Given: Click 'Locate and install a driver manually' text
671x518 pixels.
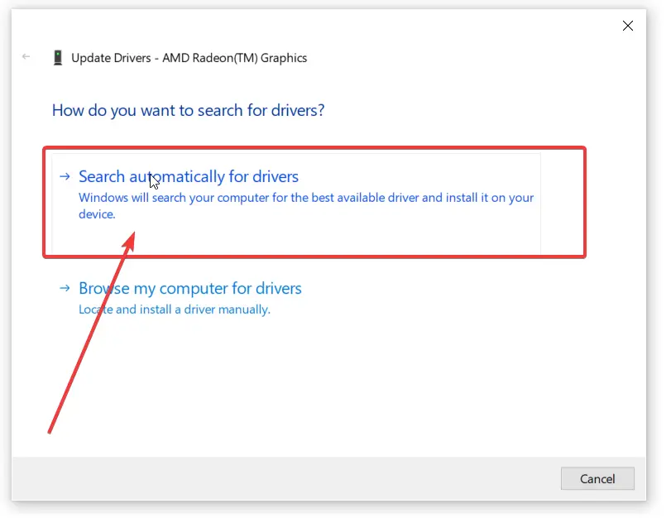Looking at the screenshot, I should (175, 309).
